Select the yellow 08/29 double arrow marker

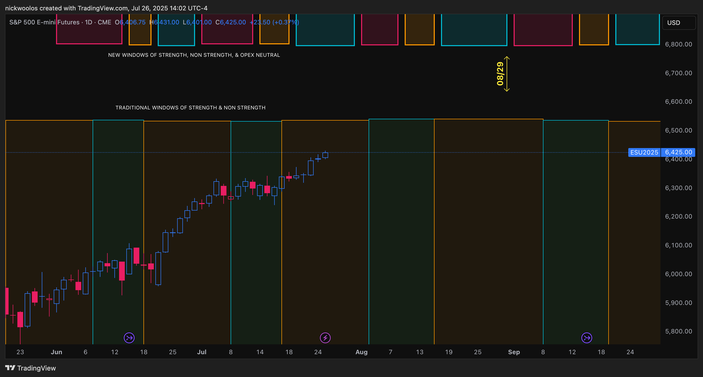point(507,74)
